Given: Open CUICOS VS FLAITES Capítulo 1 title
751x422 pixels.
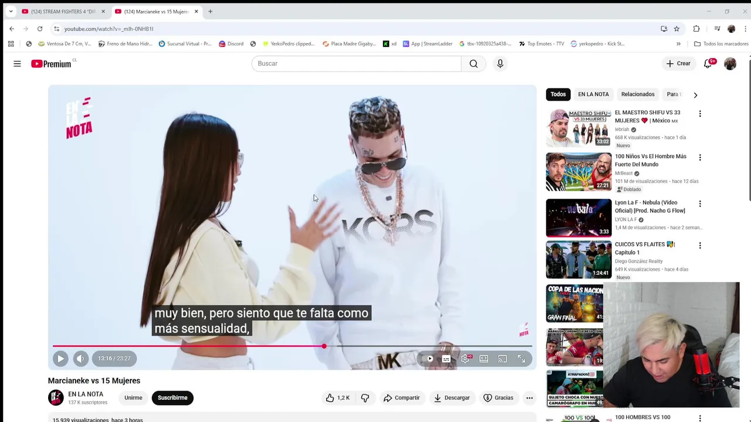Looking at the screenshot, I should coord(645,249).
